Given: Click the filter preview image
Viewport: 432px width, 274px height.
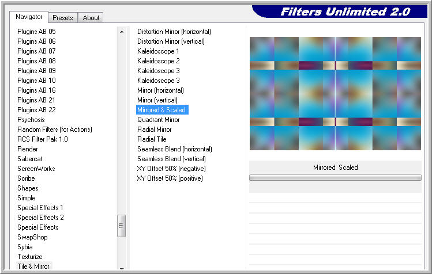Looking at the screenshot, I should click(x=335, y=93).
